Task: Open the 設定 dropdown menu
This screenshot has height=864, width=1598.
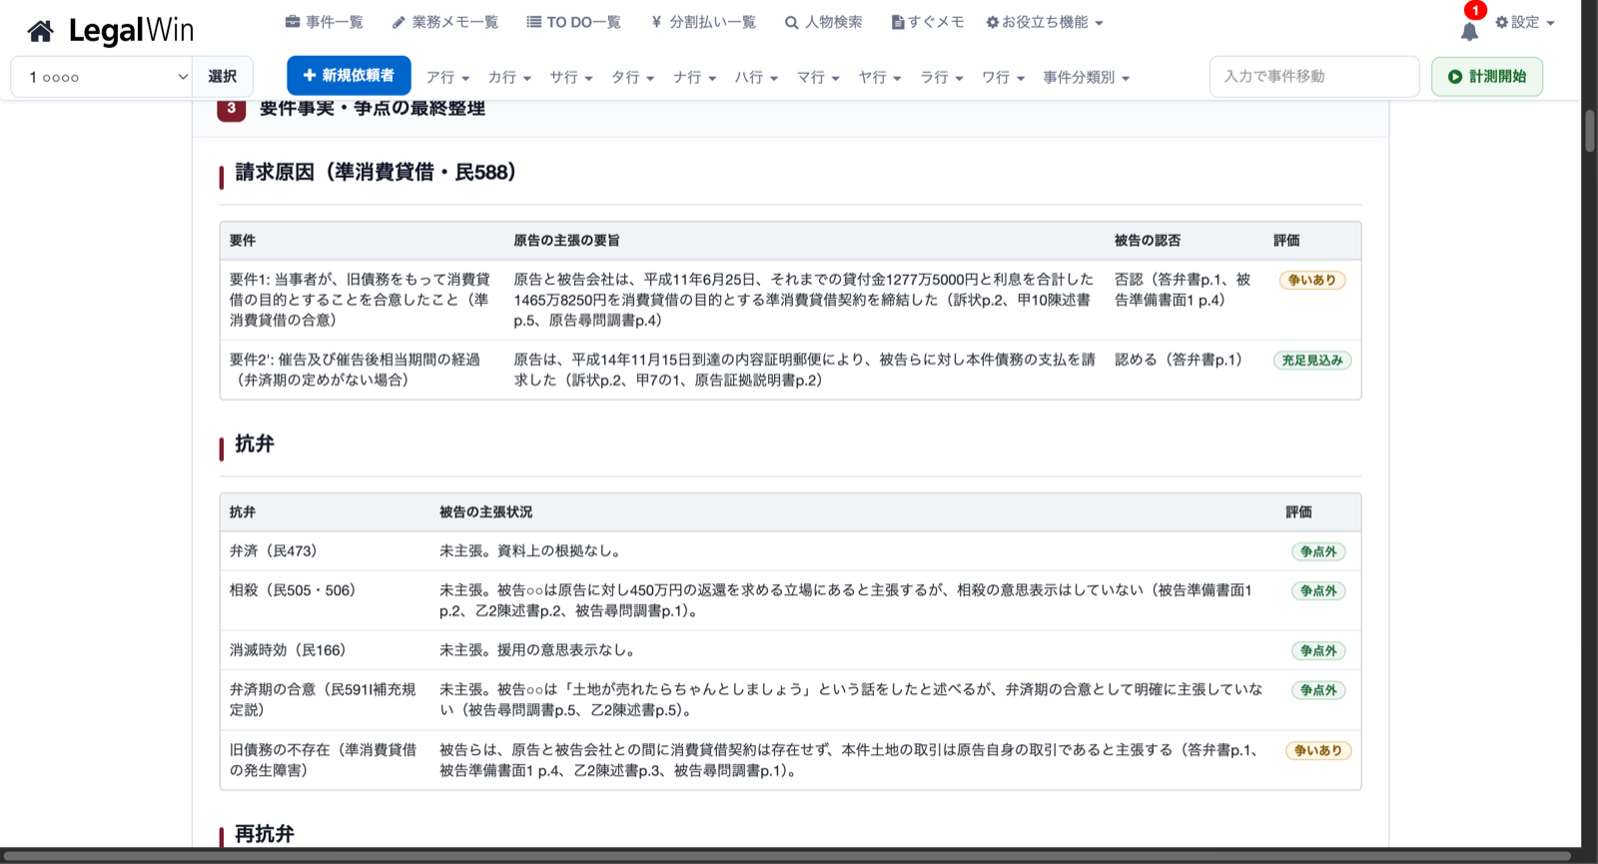Action: pyautogui.click(x=1524, y=22)
